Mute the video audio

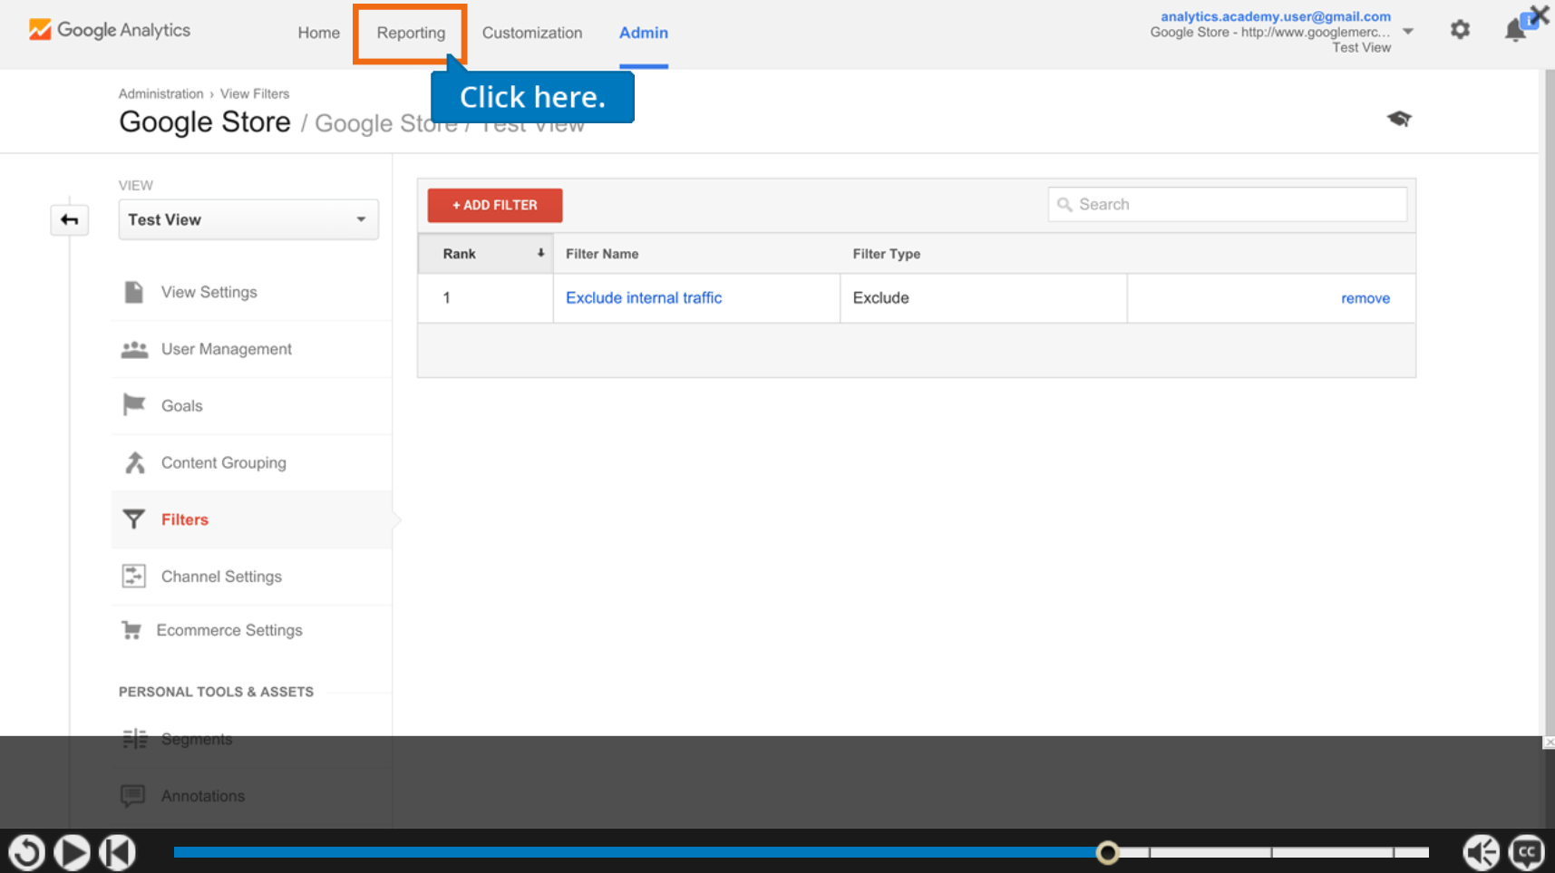[1482, 852]
